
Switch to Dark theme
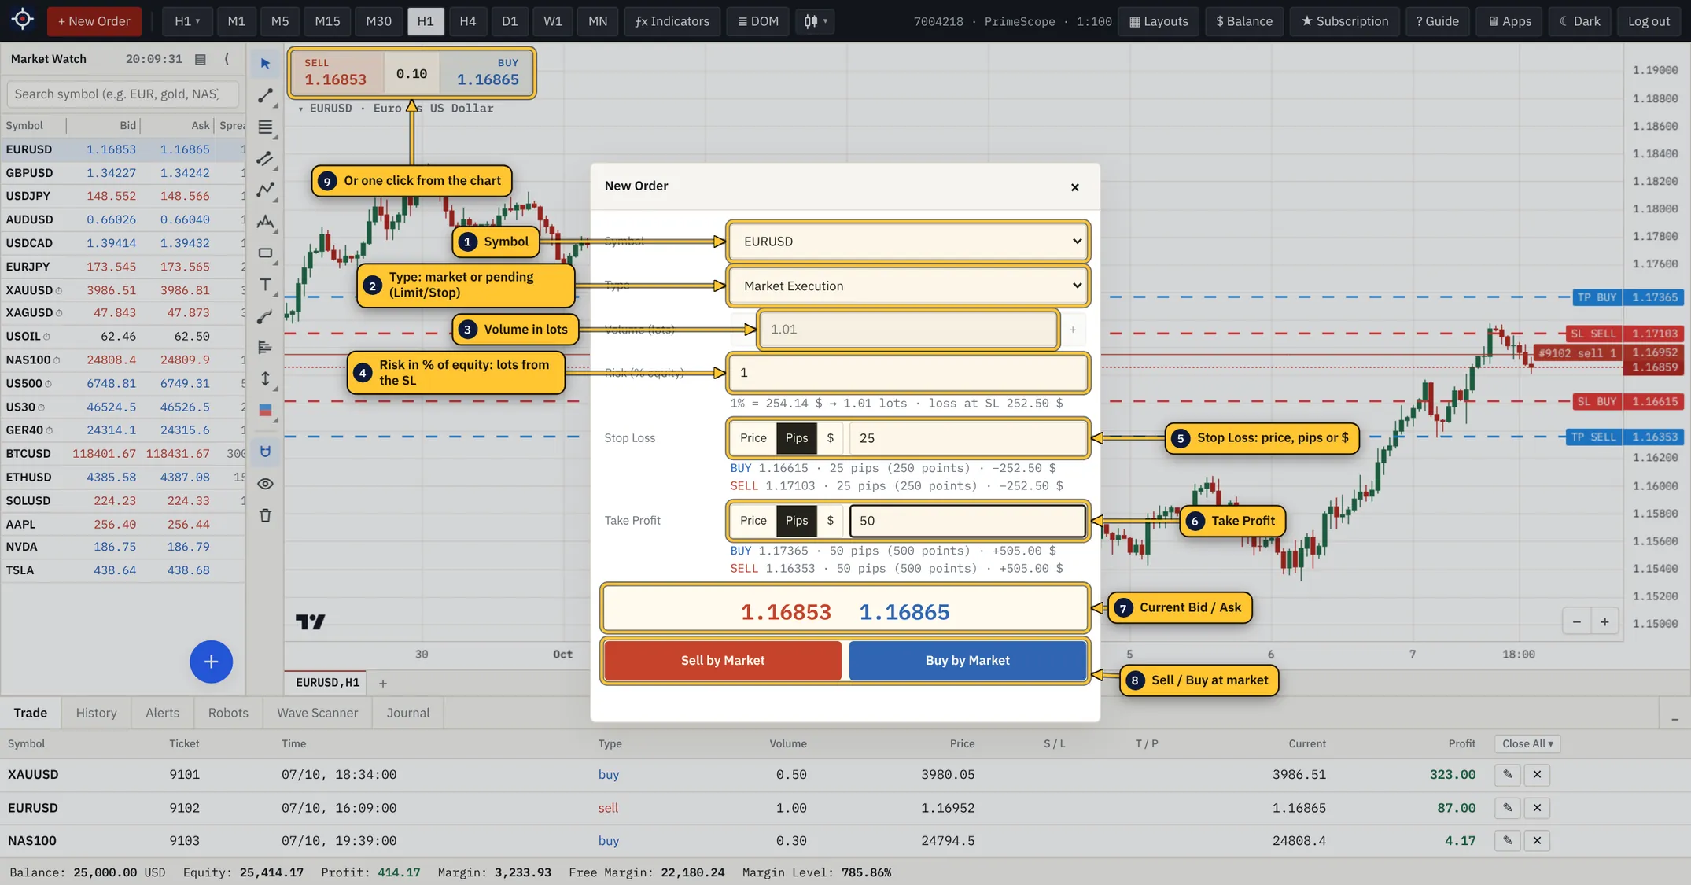tap(1579, 21)
